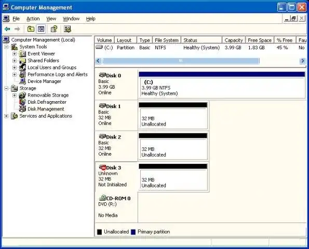Sort by the Capacity column header
309x249 pixels.
pyautogui.click(x=234, y=40)
